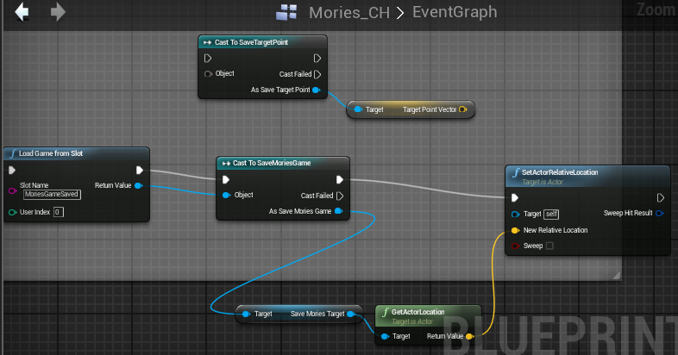Click the Load Game from Slot exec input pin
Screen dimensions: 678x355
(x=12, y=170)
